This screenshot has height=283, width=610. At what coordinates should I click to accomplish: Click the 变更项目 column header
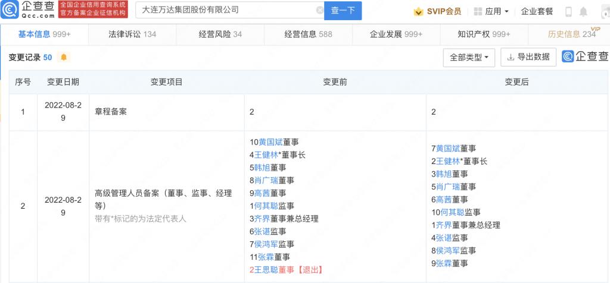167,82
